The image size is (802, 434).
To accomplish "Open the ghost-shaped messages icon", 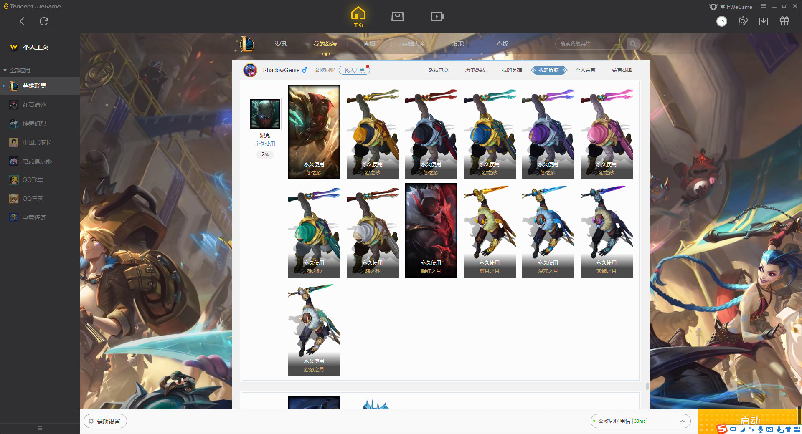I will click(743, 21).
